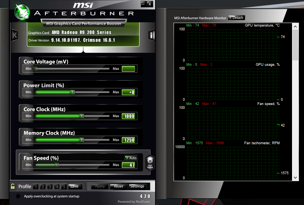Select profile slot 5
The width and height of the screenshot is (304, 205).
64,187
